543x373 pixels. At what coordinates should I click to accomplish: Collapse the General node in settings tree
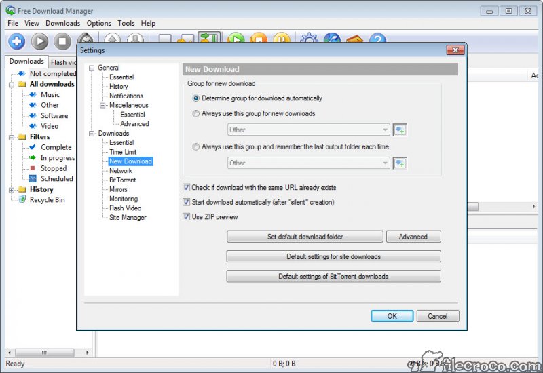click(92, 68)
